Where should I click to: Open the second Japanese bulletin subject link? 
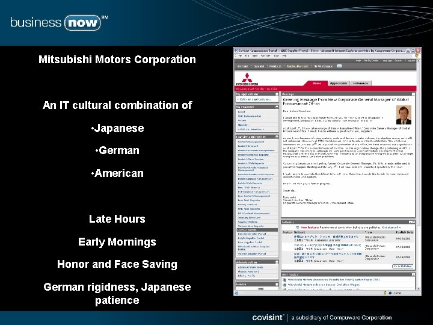327,245
